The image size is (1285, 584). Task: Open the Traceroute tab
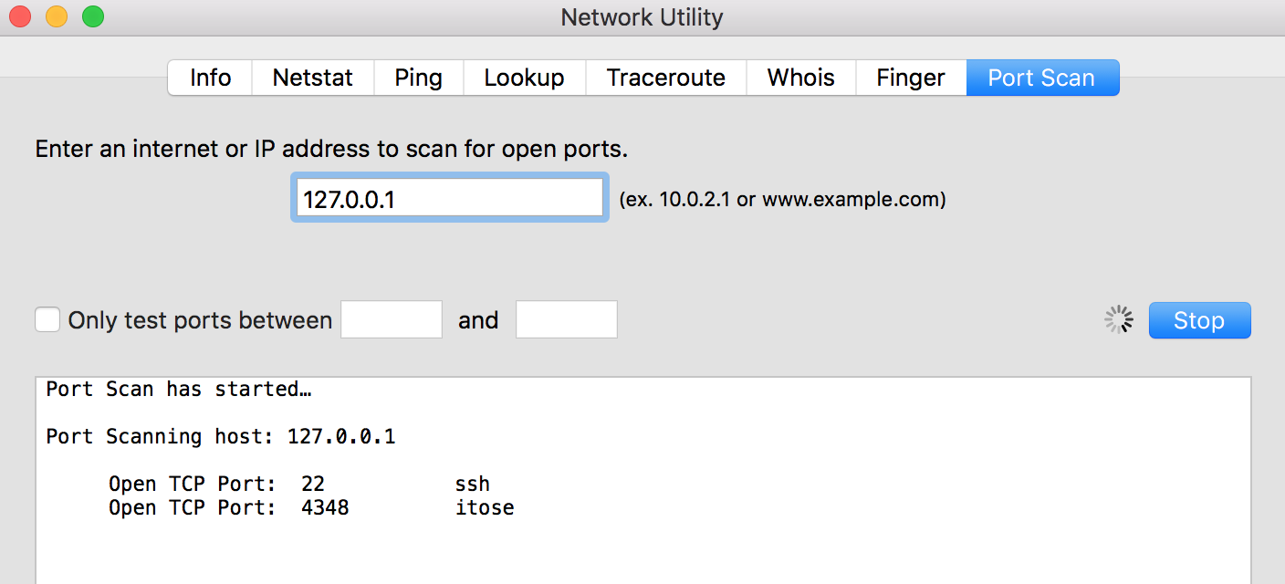(665, 78)
